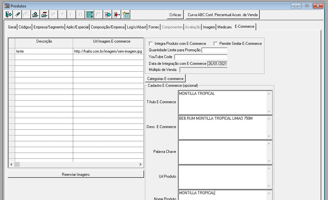The width and height of the screenshot is (328, 200).
Task: Click the grayed next-record navigation icon
Action: pos(71,15)
